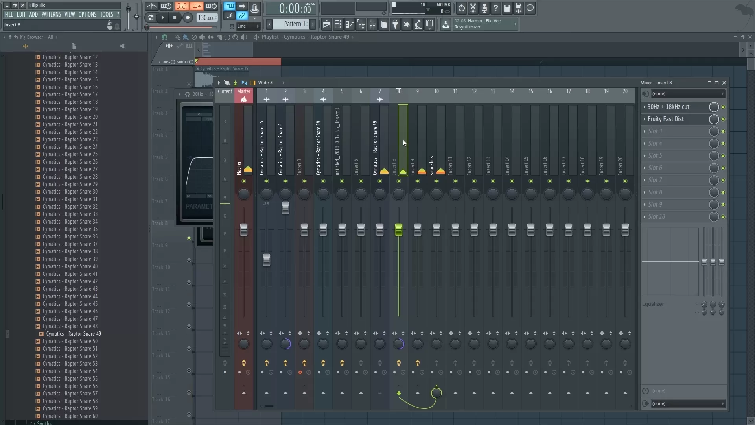The width and height of the screenshot is (755, 425).
Task: Toggle the STRETCH checkbox
Action: [x=191, y=61]
